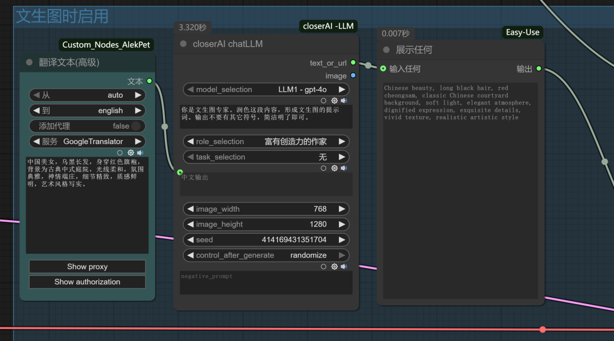Open the task_selection dropdown showing 无
Image resolution: width=614 pixels, height=341 pixels.
pyautogui.click(x=266, y=157)
